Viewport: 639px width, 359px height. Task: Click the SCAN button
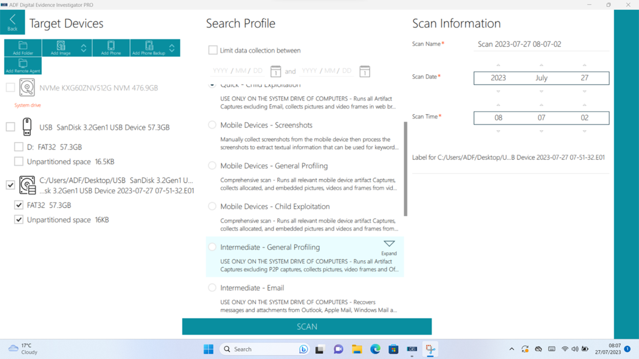coord(307,326)
